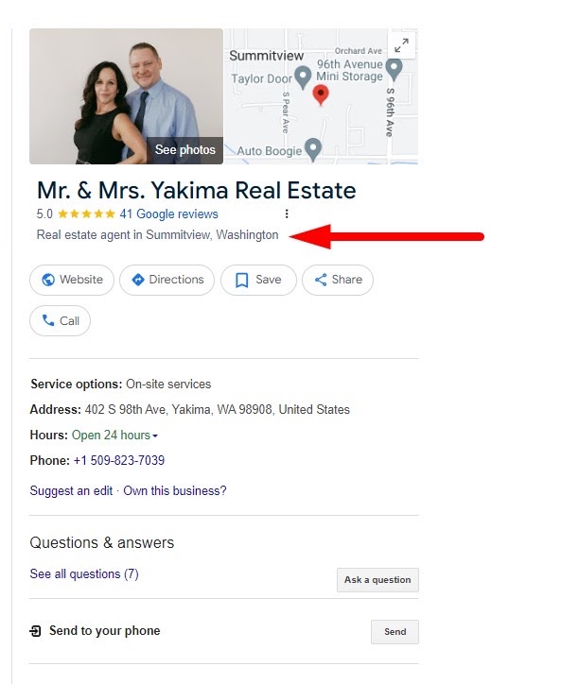Click Suggest an edit link
Viewport: 579px width, 684px height.
(71, 490)
